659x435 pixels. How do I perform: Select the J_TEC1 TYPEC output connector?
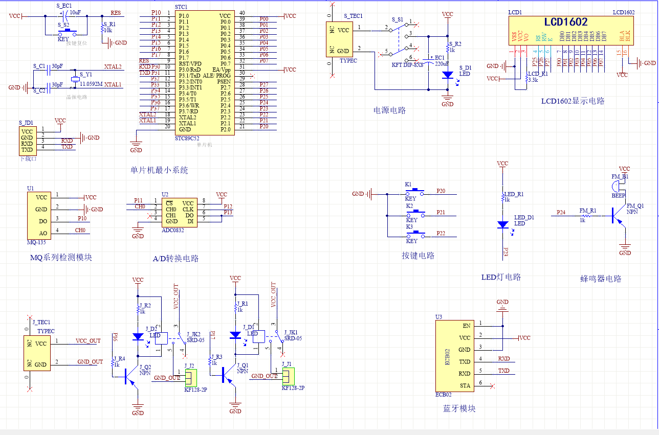pos(36,353)
